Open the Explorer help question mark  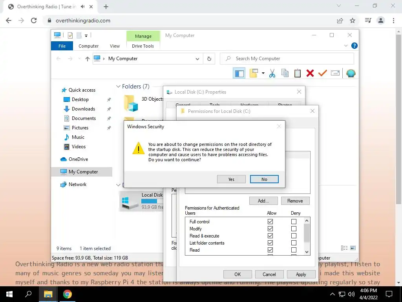[x=354, y=46]
